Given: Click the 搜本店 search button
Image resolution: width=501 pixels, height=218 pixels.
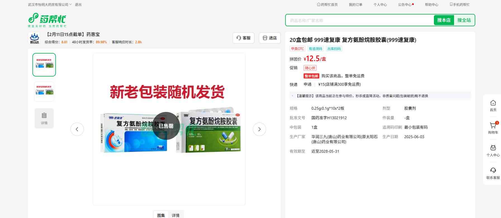Looking at the screenshot, I should click(444, 20).
